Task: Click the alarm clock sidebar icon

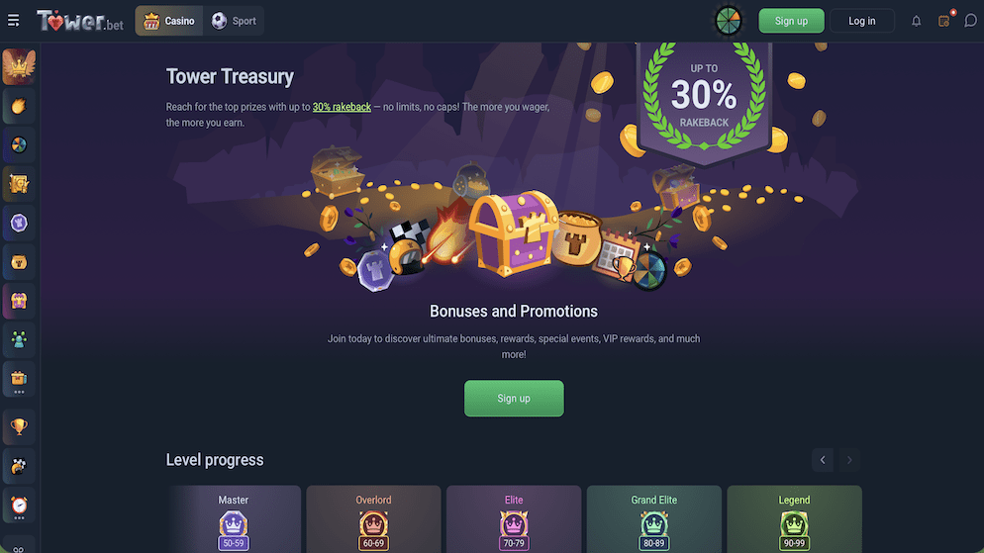Action: [19, 506]
